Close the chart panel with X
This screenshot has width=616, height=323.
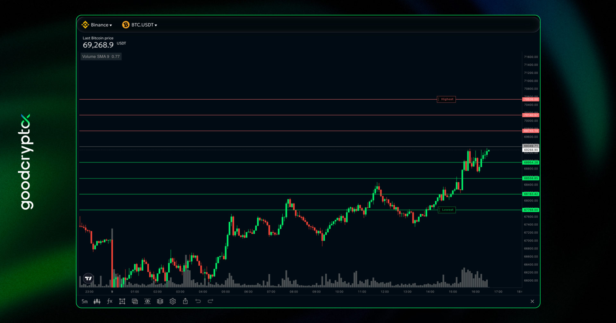click(532, 301)
